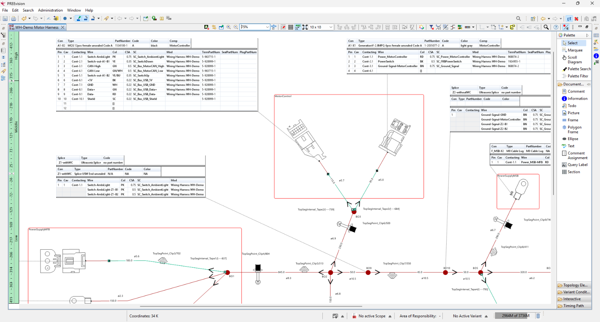Open the File menu
600x322 pixels.
click(x=5, y=10)
